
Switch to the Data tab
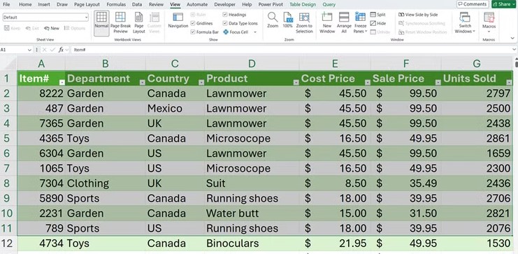137,5
